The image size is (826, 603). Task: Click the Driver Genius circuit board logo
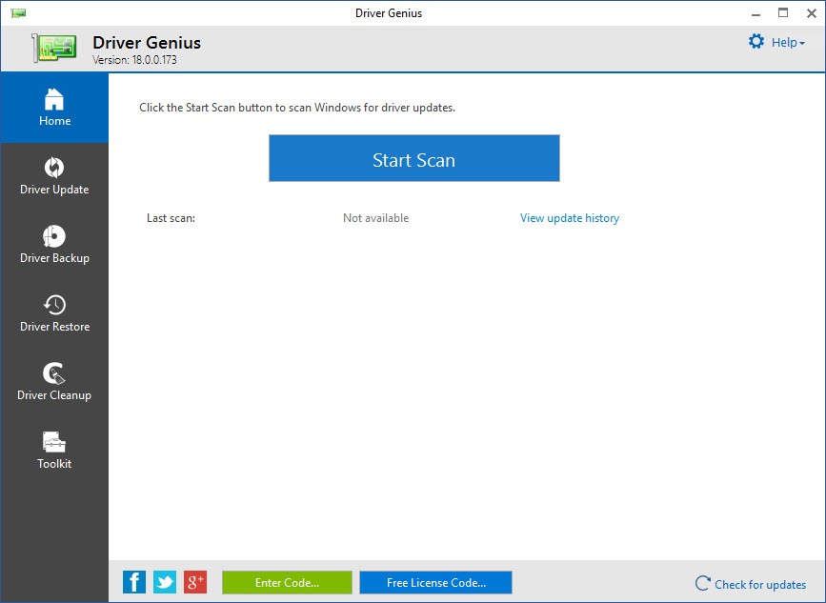54,48
